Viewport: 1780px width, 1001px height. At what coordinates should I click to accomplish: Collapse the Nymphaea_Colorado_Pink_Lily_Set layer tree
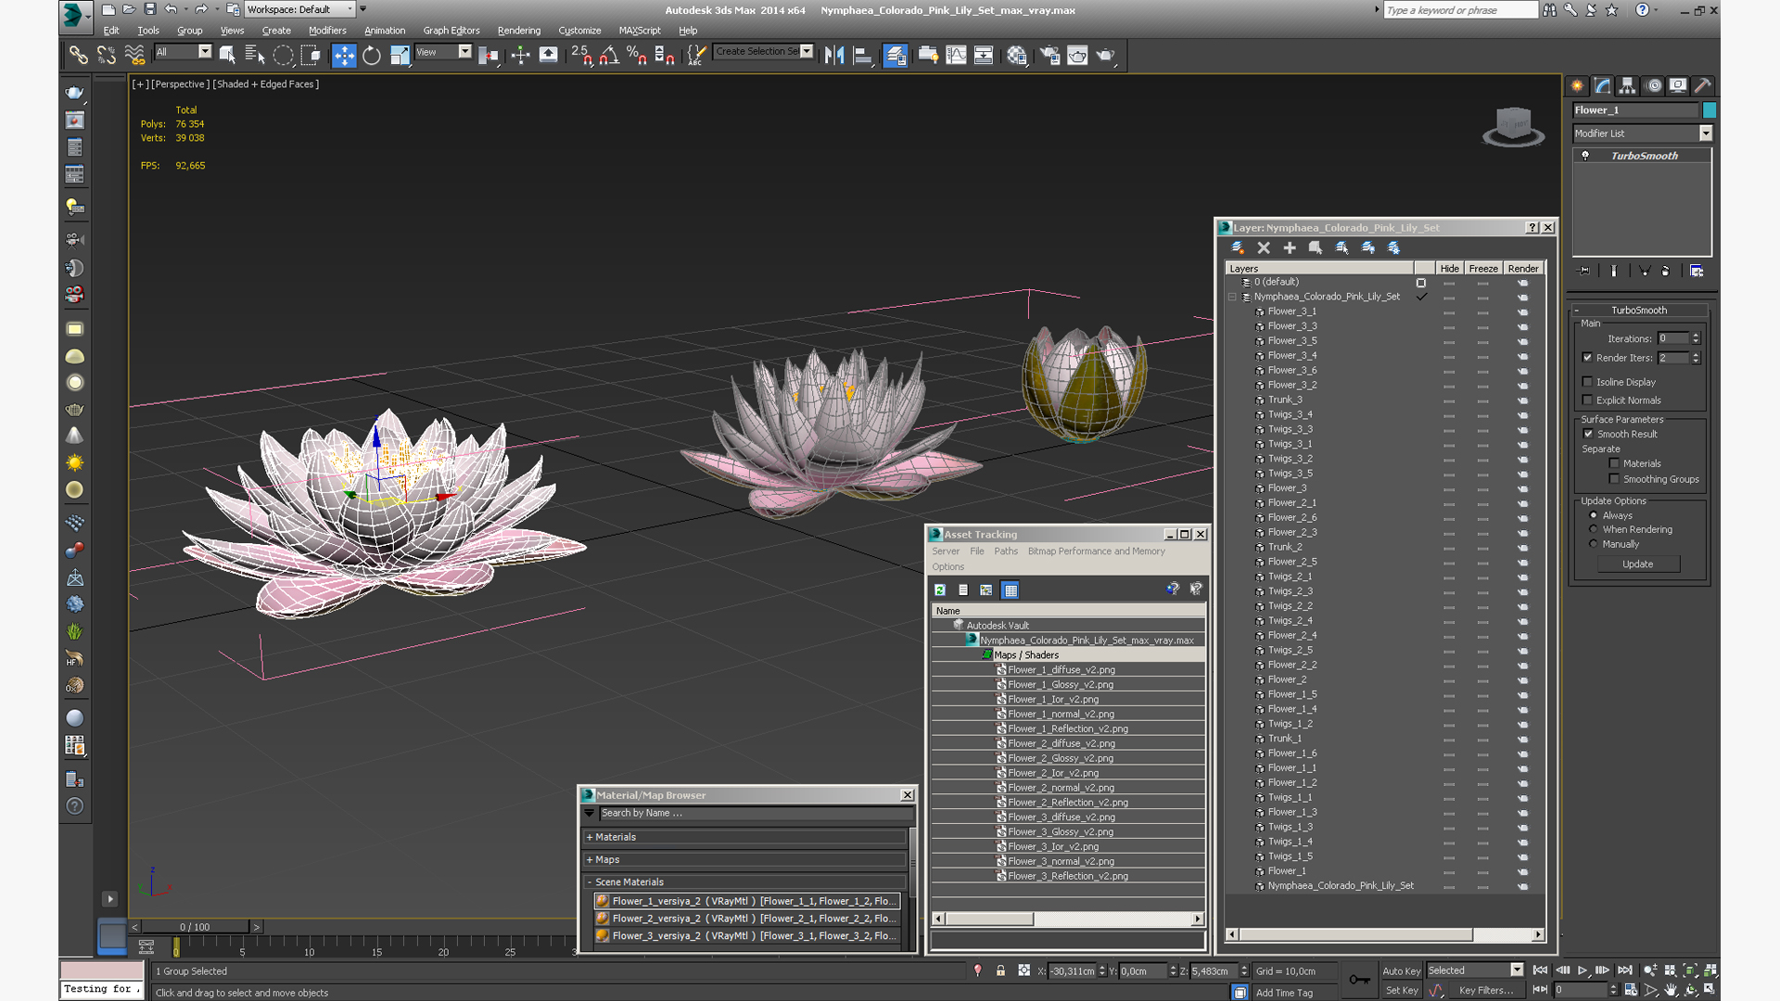coord(1232,297)
